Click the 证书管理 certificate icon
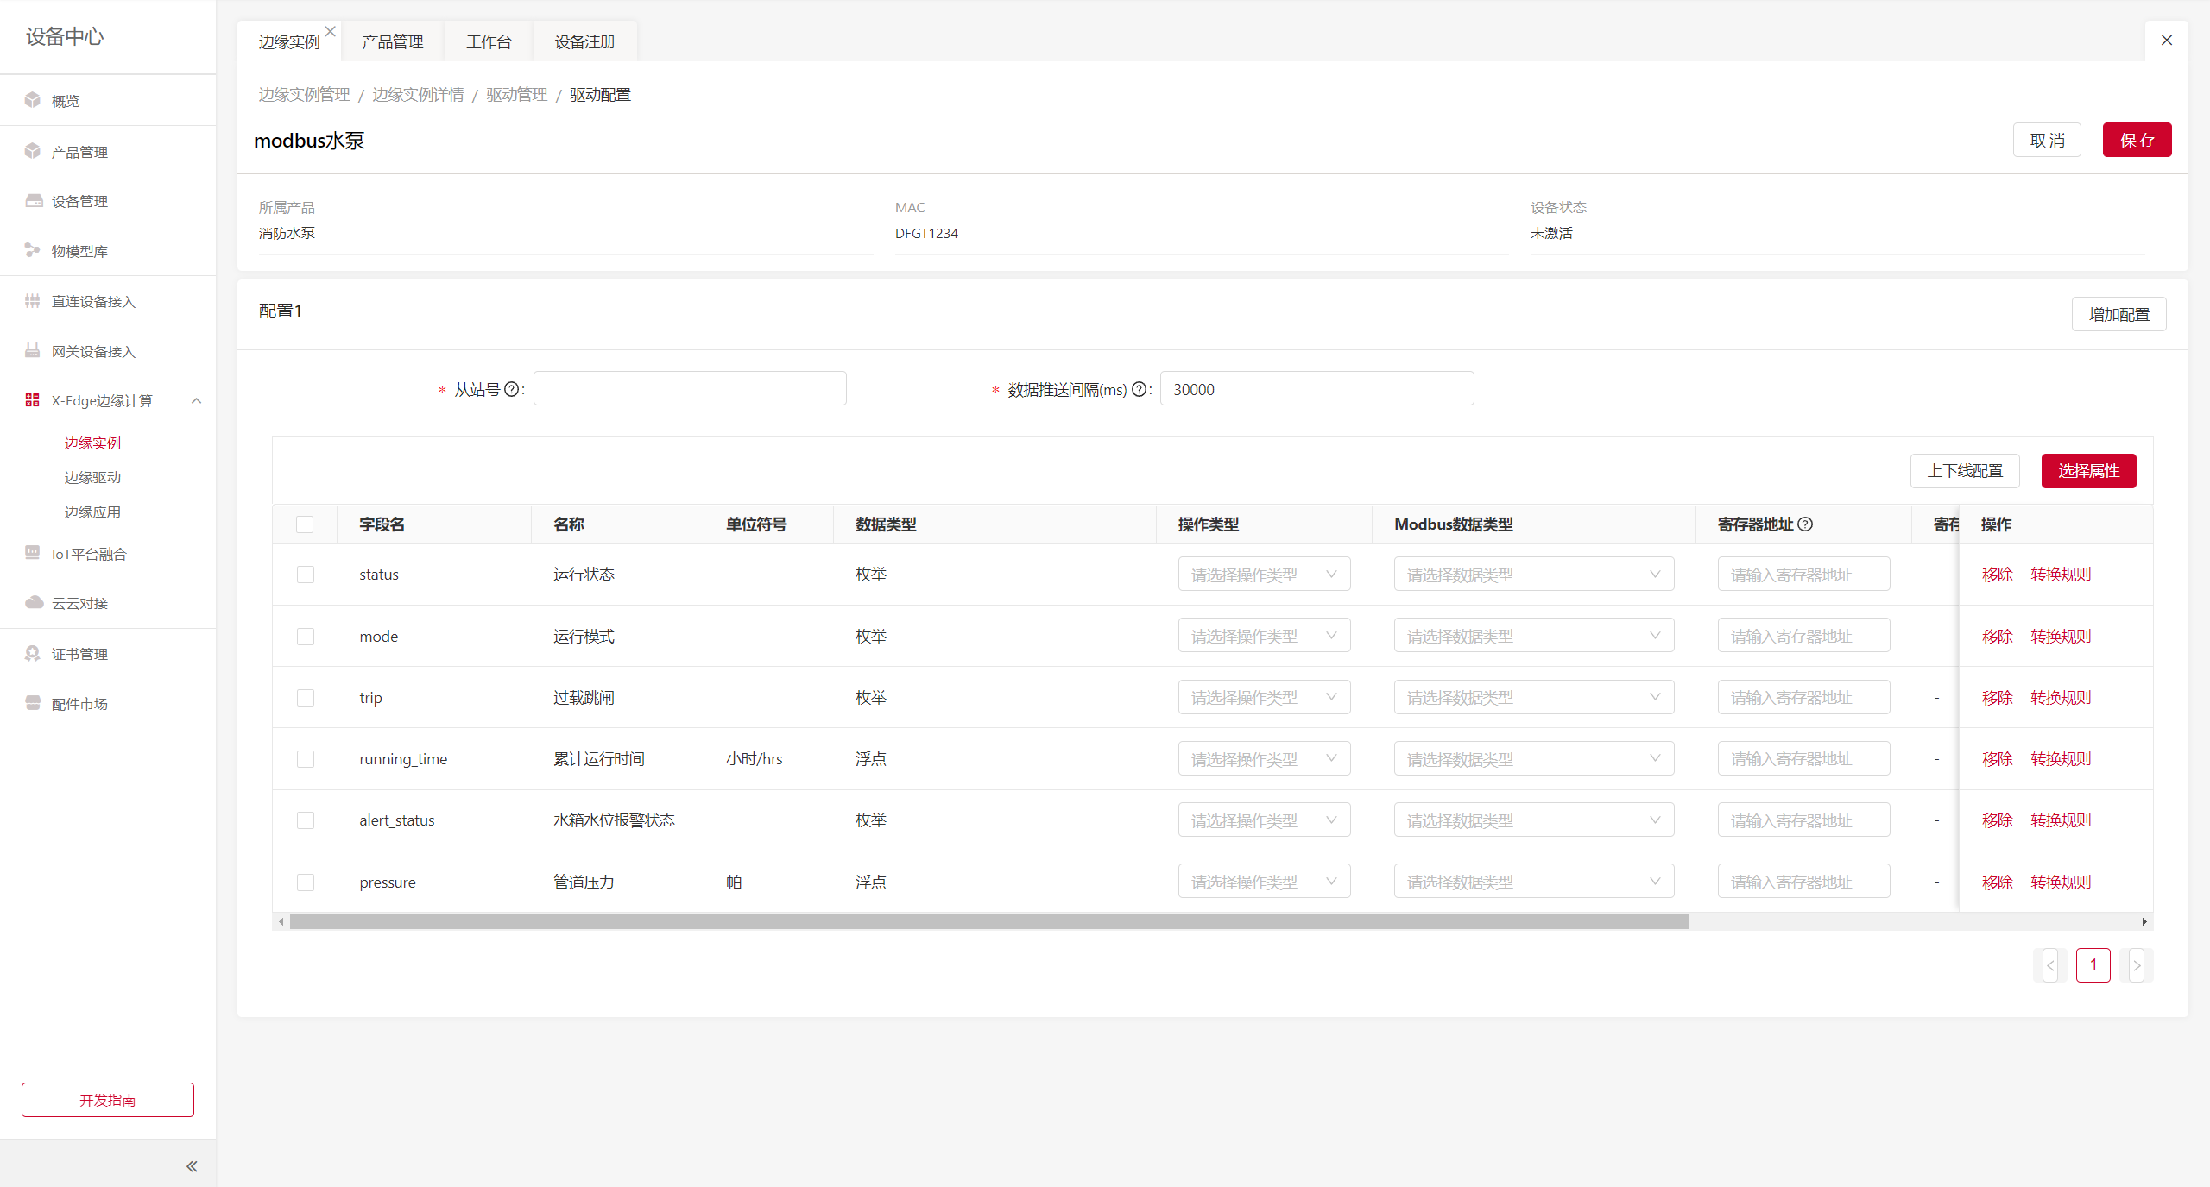2210x1187 pixels. click(33, 653)
